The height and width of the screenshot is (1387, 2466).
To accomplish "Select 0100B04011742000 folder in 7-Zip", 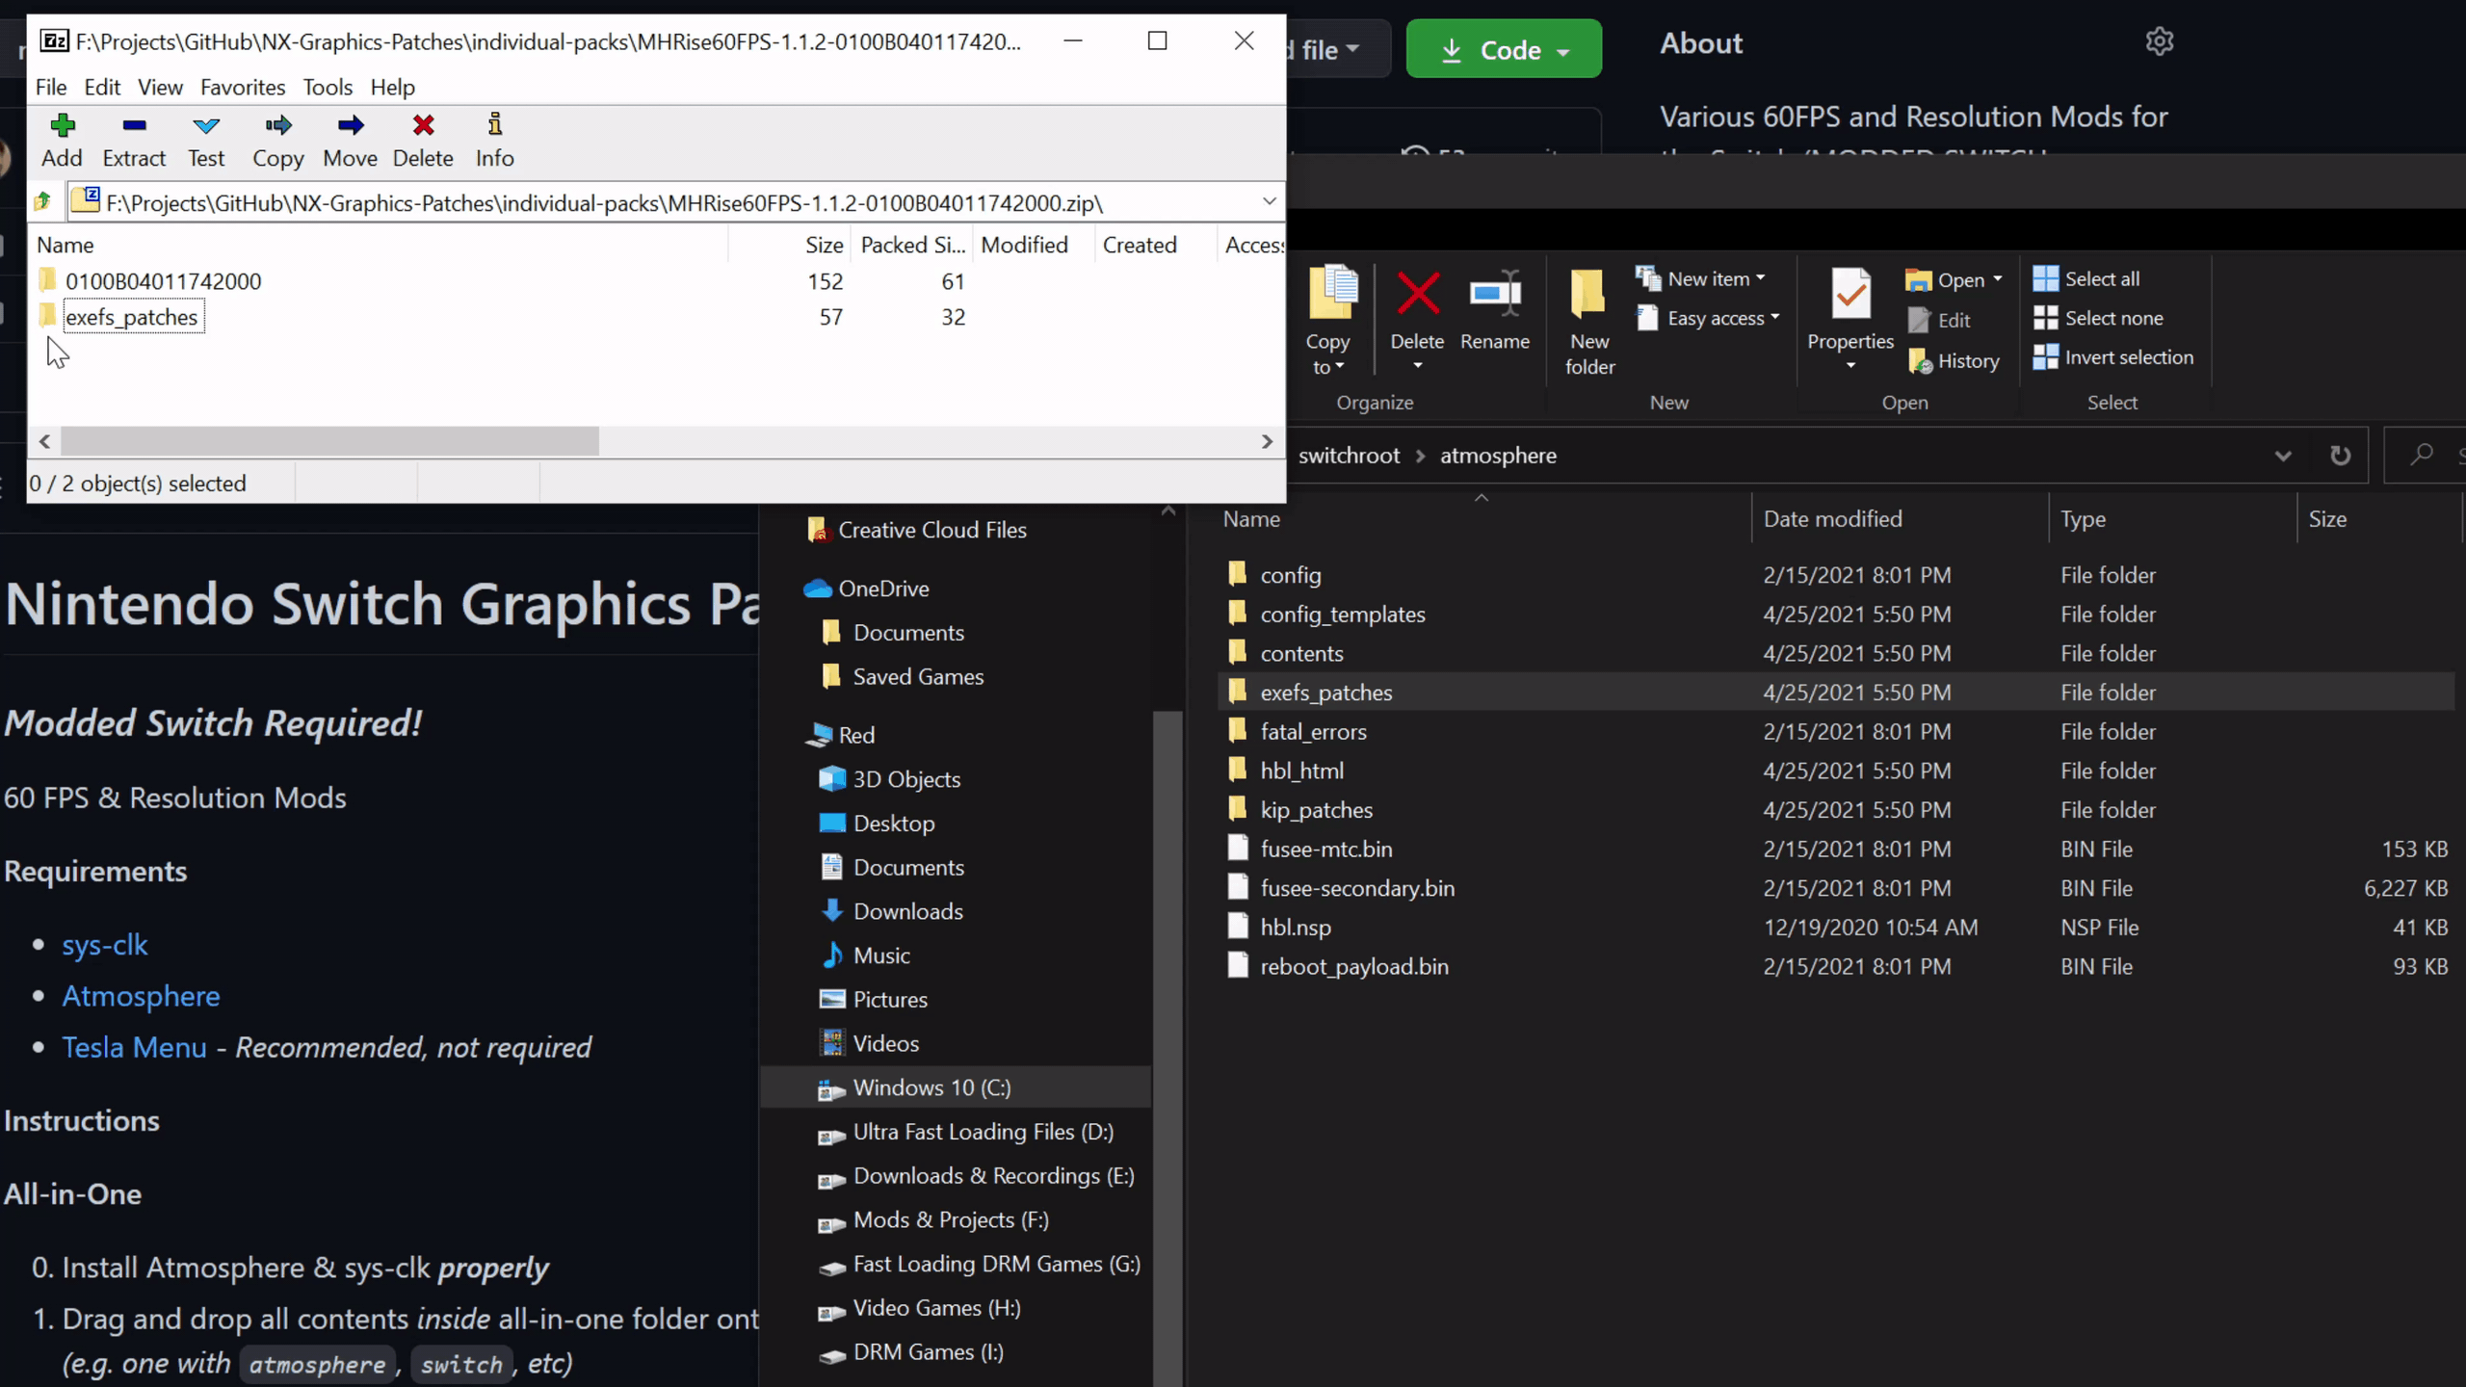I will point(163,281).
